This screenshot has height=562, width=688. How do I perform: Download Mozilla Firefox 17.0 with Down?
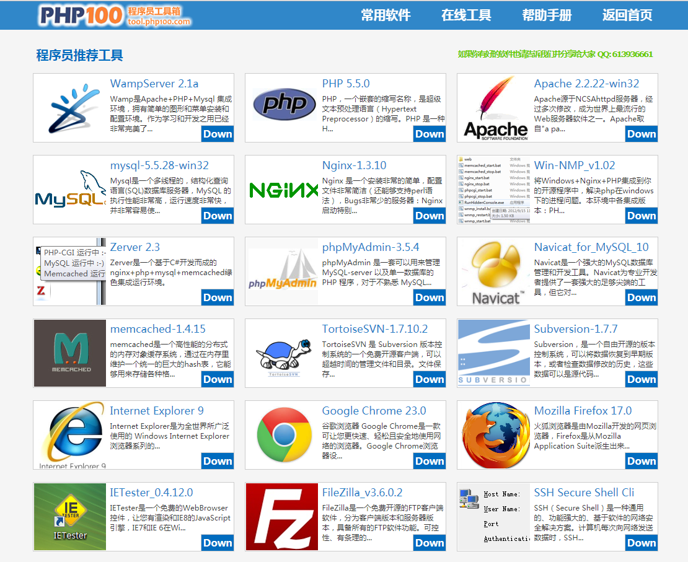pyautogui.click(x=642, y=461)
